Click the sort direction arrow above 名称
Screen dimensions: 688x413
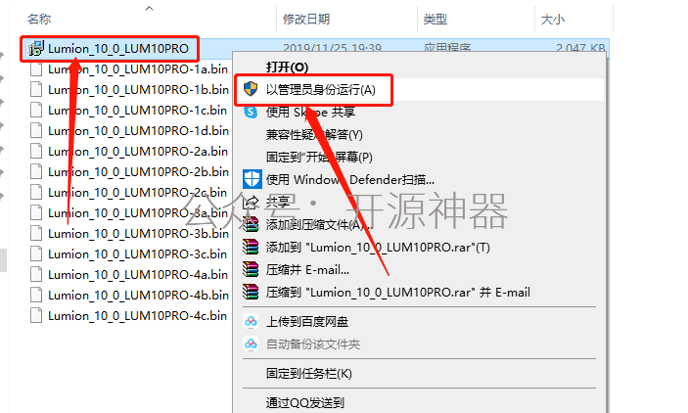(x=149, y=8)
